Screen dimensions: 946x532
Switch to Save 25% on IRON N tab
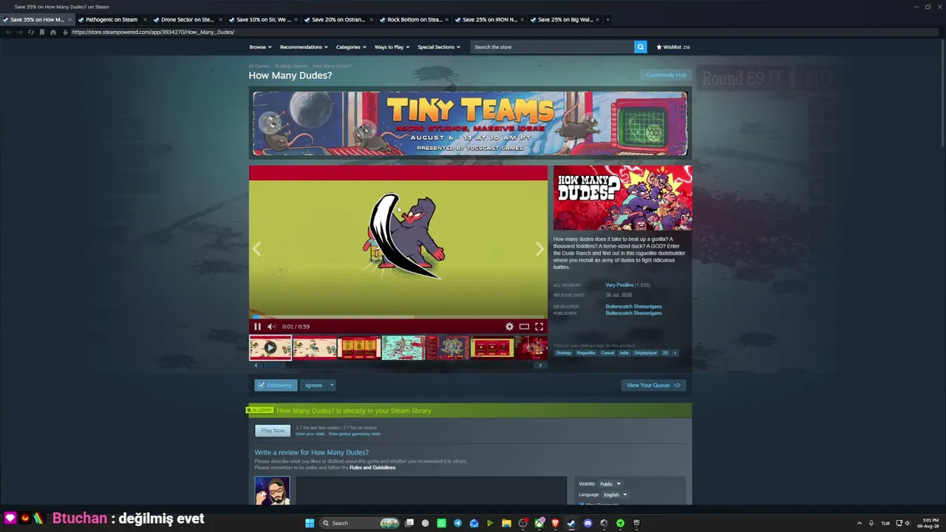[x=490, y=19]
